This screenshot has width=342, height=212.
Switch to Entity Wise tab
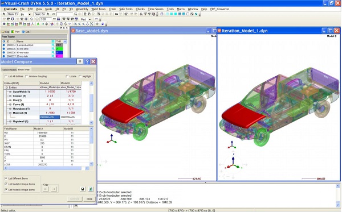coord(24,69)
